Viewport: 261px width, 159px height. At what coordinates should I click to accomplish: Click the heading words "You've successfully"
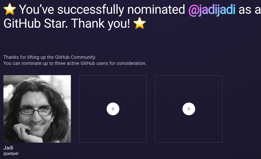(72, 10)
